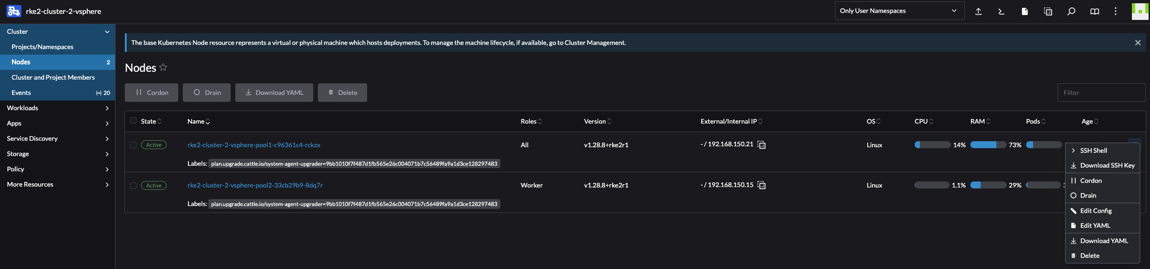The image size is (1150, 269).
Task: Click RAM usage bar showing 73%
Action: pos(988,145)
